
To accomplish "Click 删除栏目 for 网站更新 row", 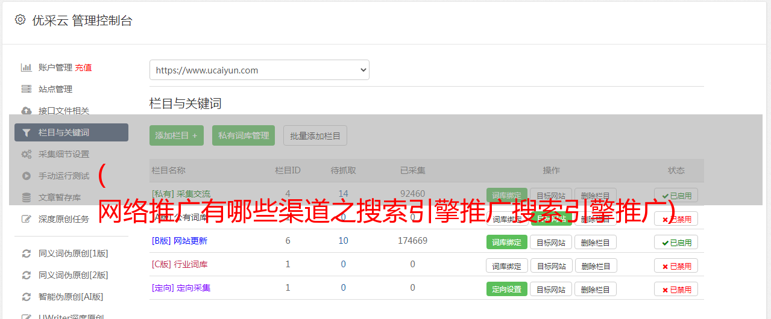I will pos(596,242).
